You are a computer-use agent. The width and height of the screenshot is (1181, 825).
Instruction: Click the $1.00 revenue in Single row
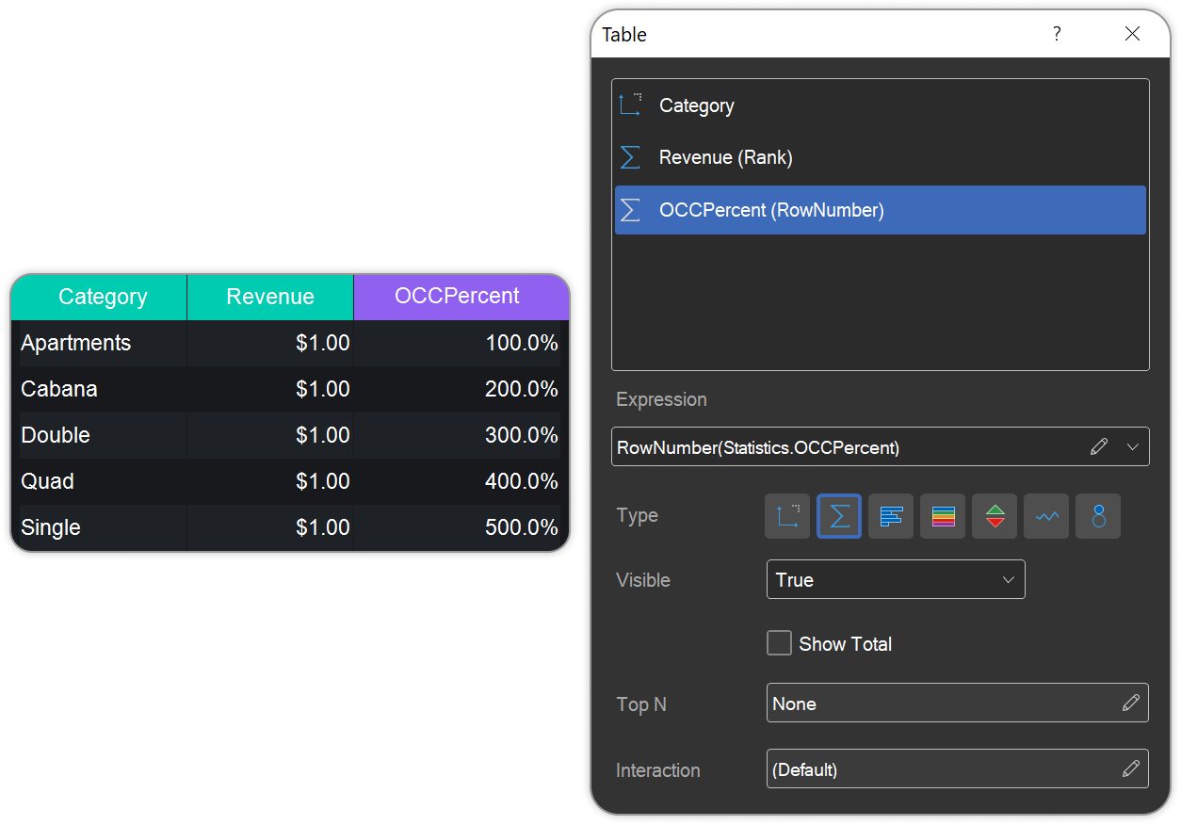tap(323, 527)
